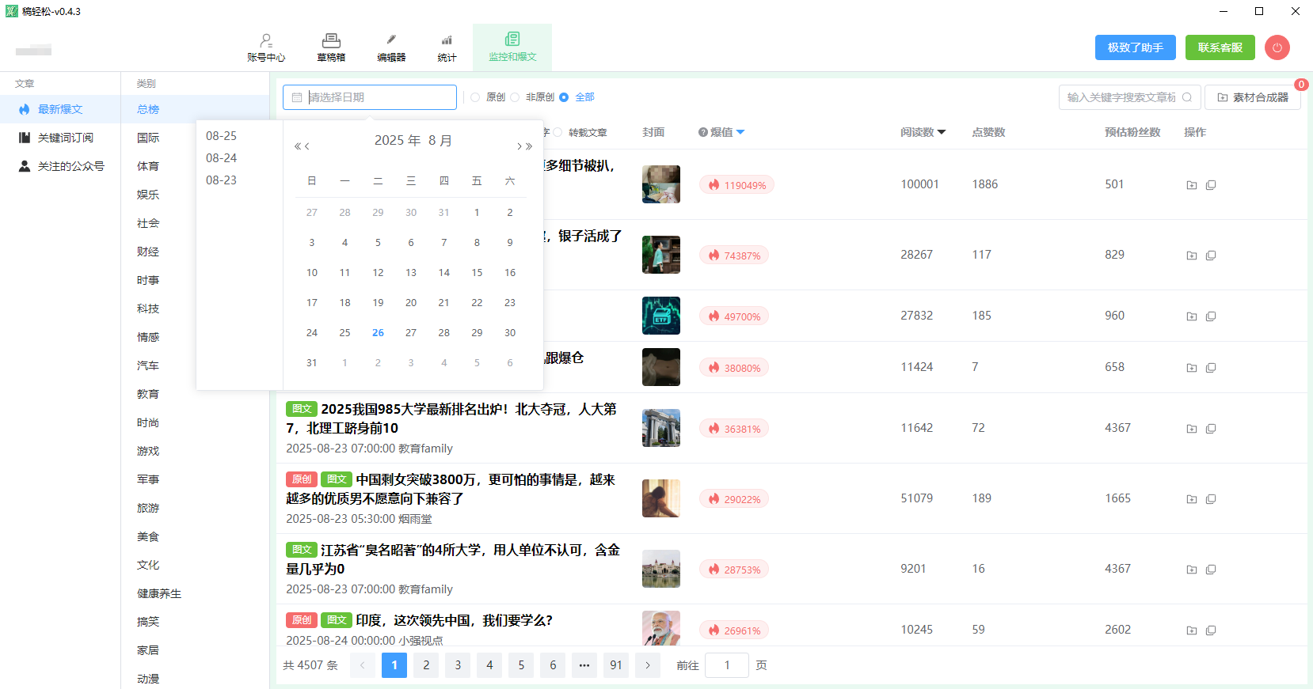Click the red power logout icon

(1277, 47)
